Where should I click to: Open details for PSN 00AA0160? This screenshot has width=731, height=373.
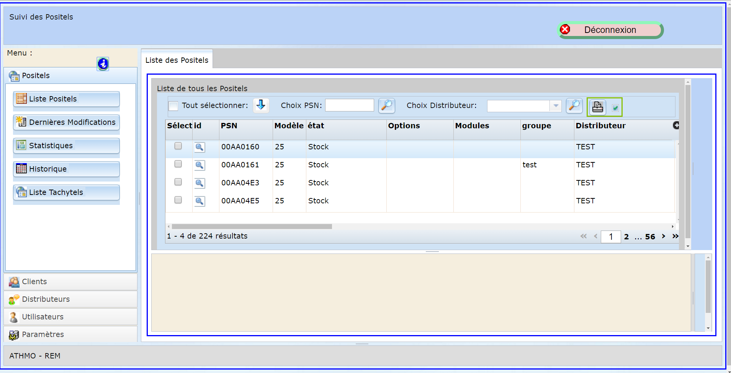pyautogui.click(x=200, y=147)
